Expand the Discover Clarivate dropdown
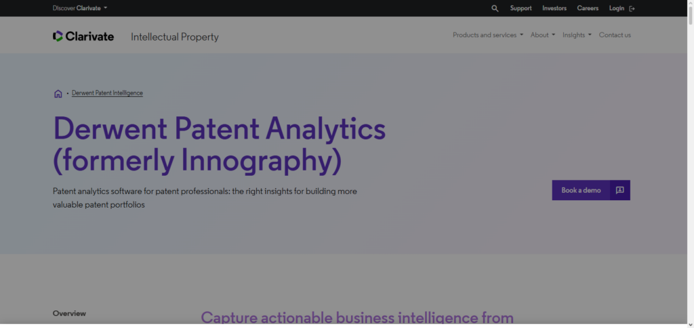The width and height of the screenshot is (694, 328). click(x=80, y=8)
